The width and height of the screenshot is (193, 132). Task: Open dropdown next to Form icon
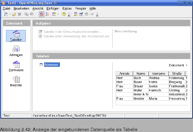coord(58,14)
